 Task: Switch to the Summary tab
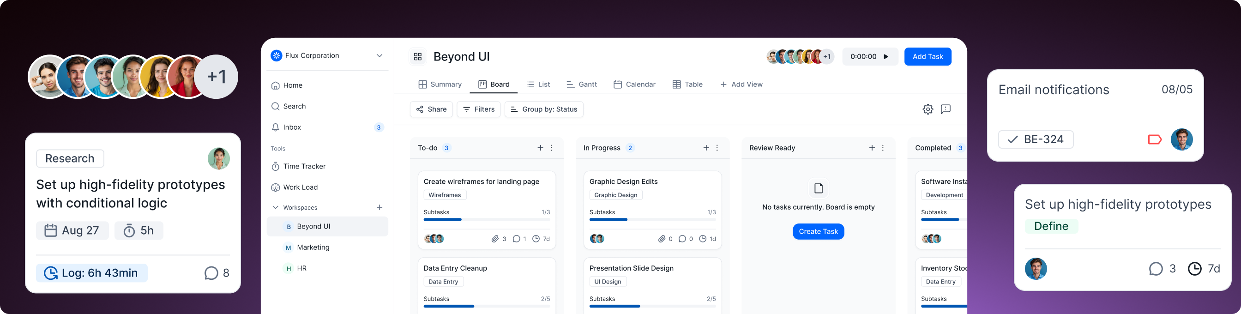coord(440,85)
